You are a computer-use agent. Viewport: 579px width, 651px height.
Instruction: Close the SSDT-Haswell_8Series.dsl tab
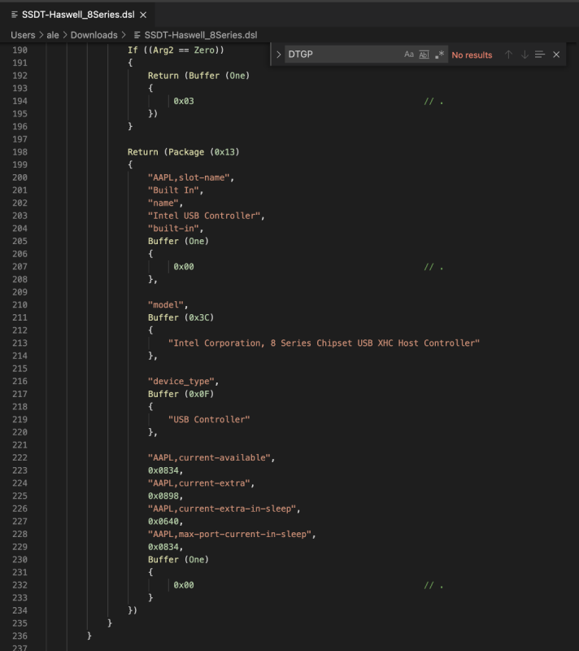pos(143,15)
